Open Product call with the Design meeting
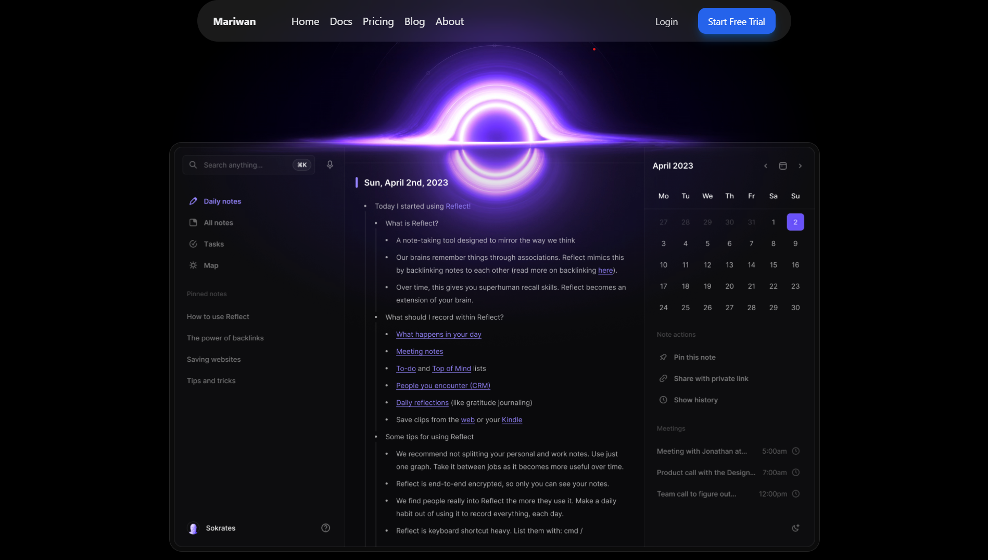The height and width of the screenshot is (560, 988). (x=728, y=473)
